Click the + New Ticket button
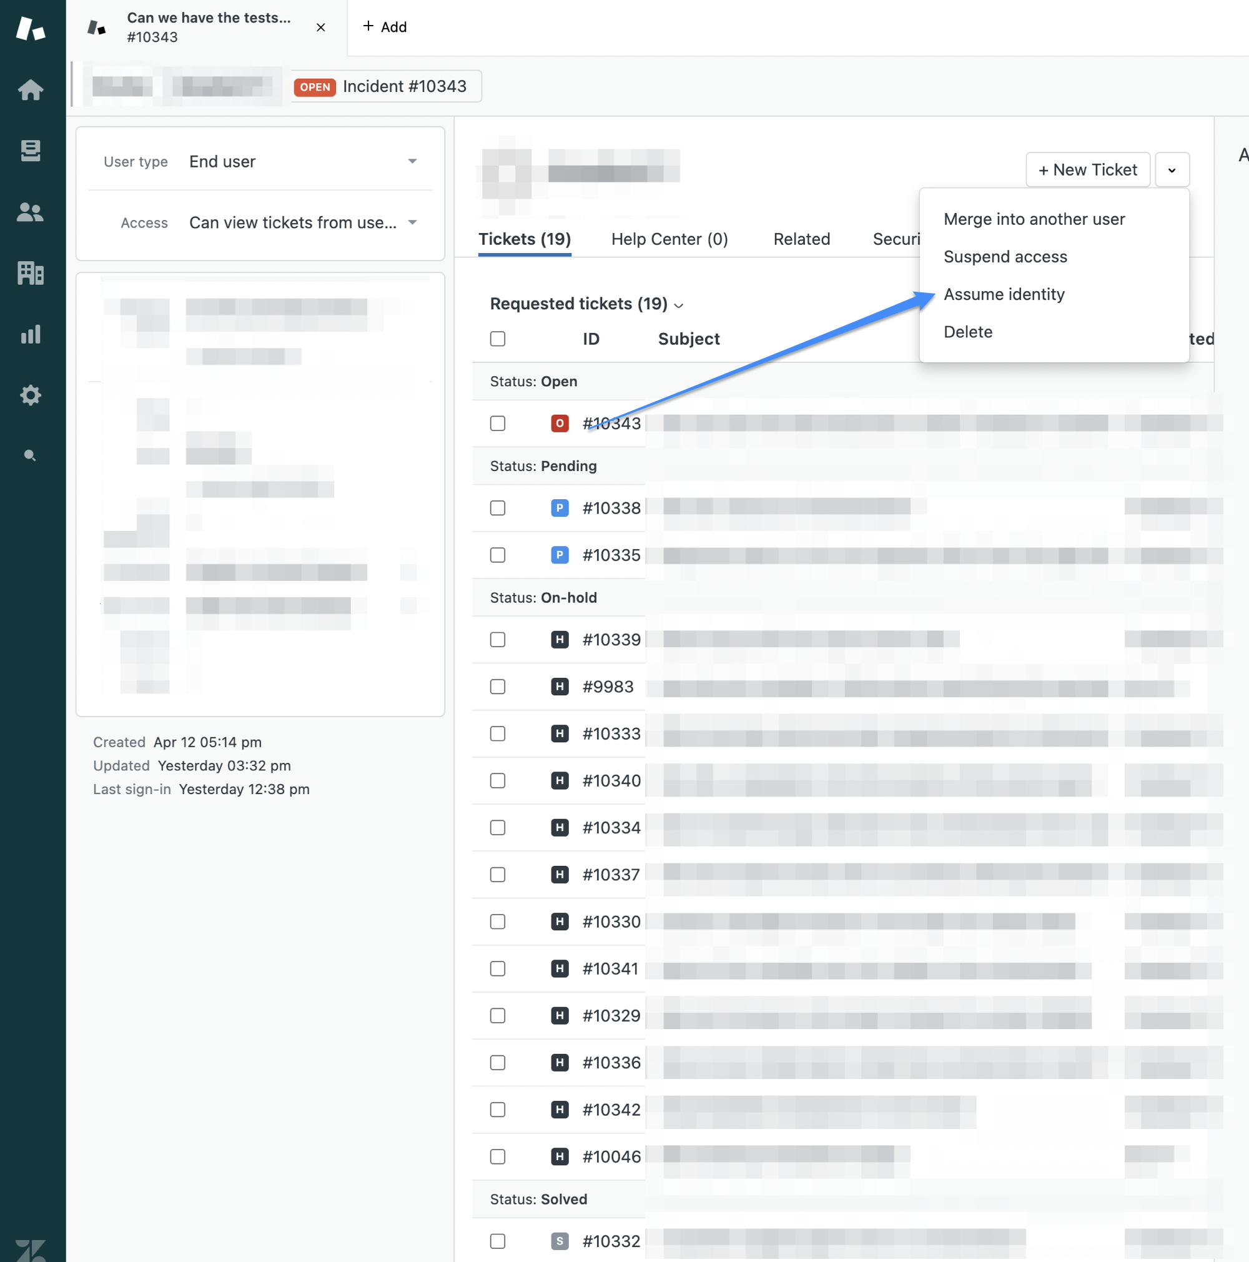The image size is (1249, 1262). tap(1087, 170)
